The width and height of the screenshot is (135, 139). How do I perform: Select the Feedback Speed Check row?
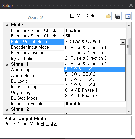(x=68, y=31)
